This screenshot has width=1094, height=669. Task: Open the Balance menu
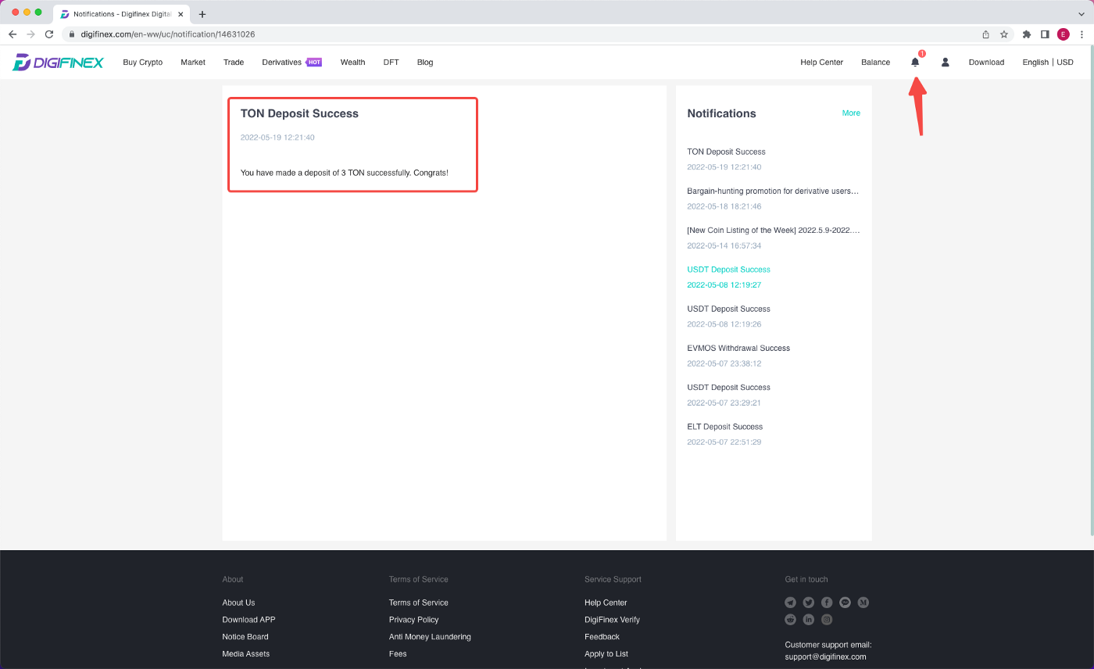click(x=875, y=62)
